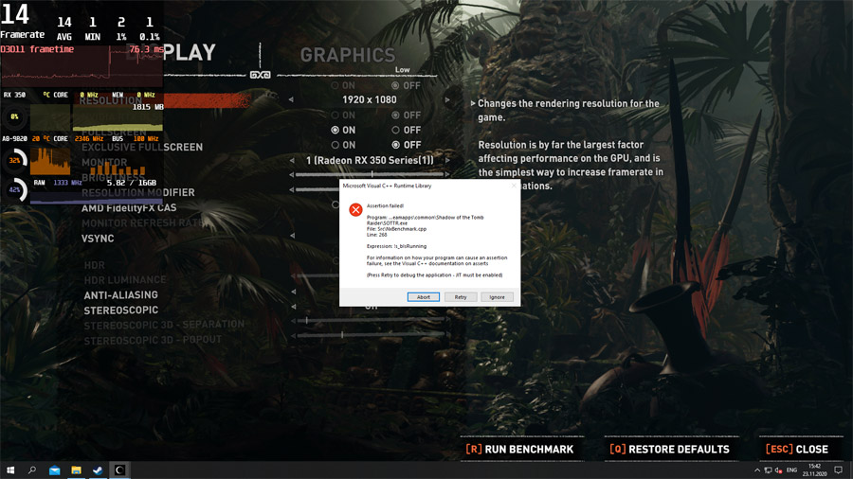Show hidden system tray icons

tap(756, 470)
